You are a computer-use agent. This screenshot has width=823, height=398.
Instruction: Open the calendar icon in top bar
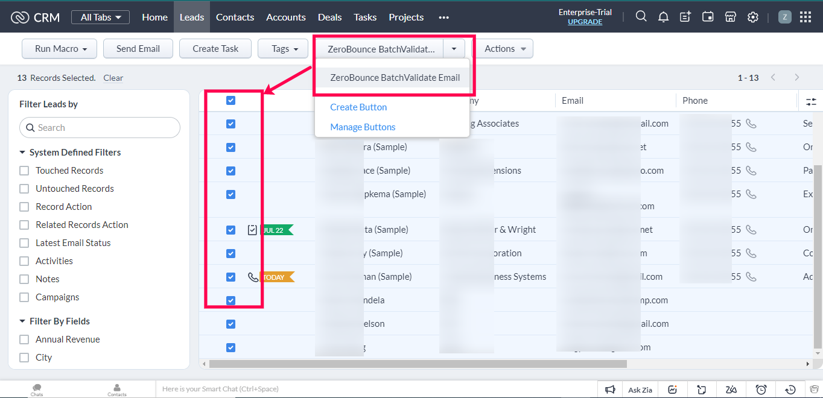708,17
